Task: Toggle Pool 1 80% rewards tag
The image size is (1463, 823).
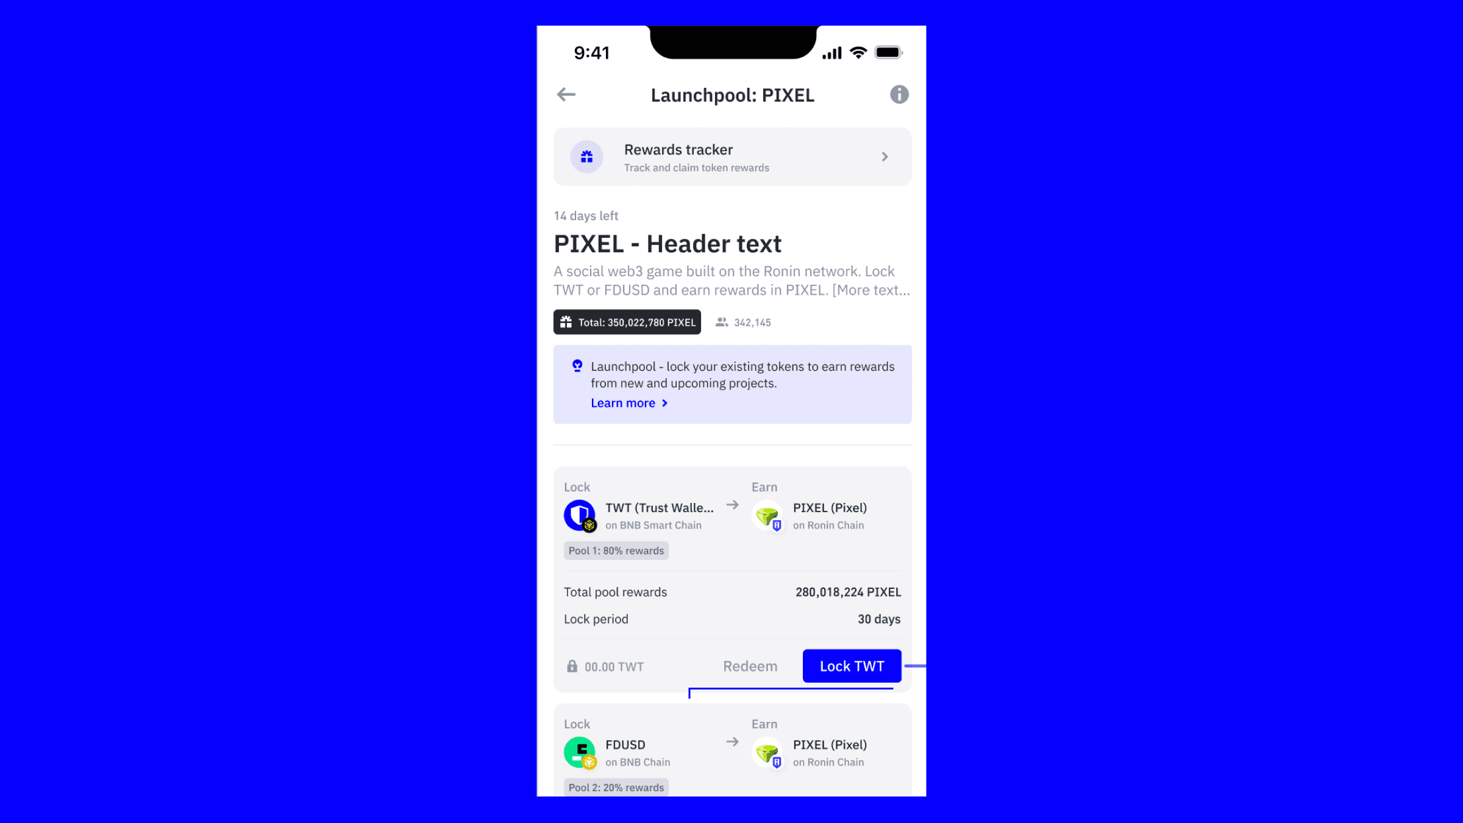Action: click(616, 550)
